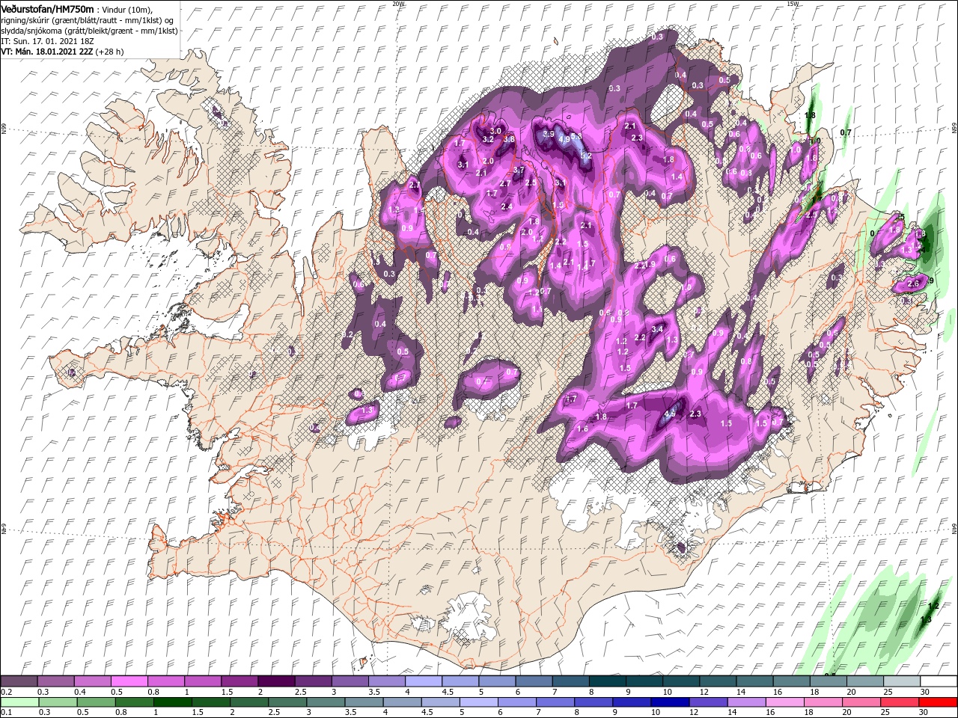
Task: Click the bright red legend swatch
Action: (x=938, y=702)
